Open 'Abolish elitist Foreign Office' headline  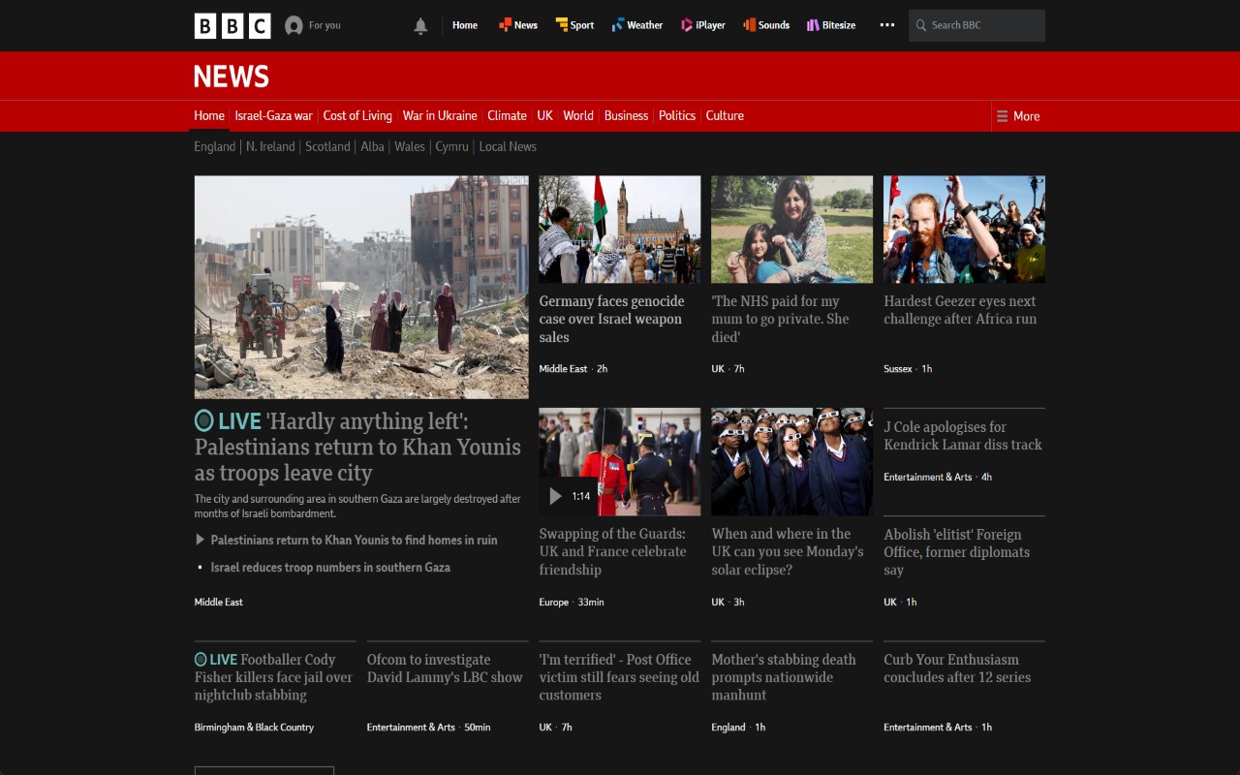[956, 552]
